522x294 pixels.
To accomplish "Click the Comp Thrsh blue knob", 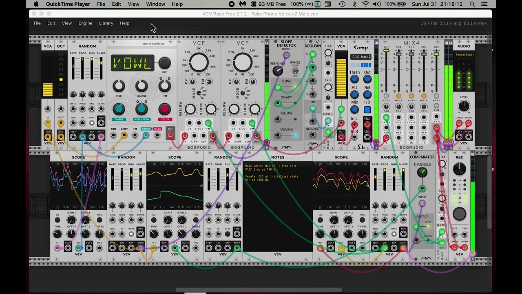I will click(x=354, y=79).
